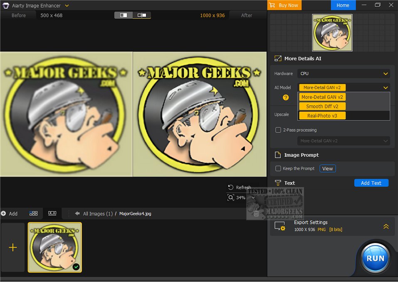Click the PNG export format text
This screenshot has width=398, height=282.
[321, 229]
